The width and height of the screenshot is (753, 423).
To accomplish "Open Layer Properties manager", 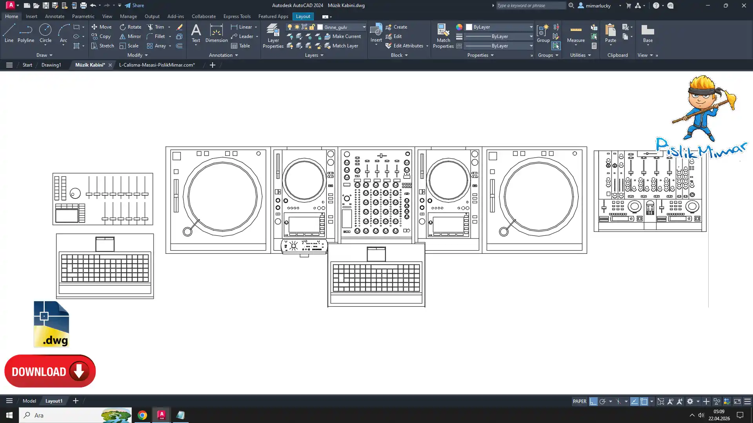I will (x=273, y=36).
